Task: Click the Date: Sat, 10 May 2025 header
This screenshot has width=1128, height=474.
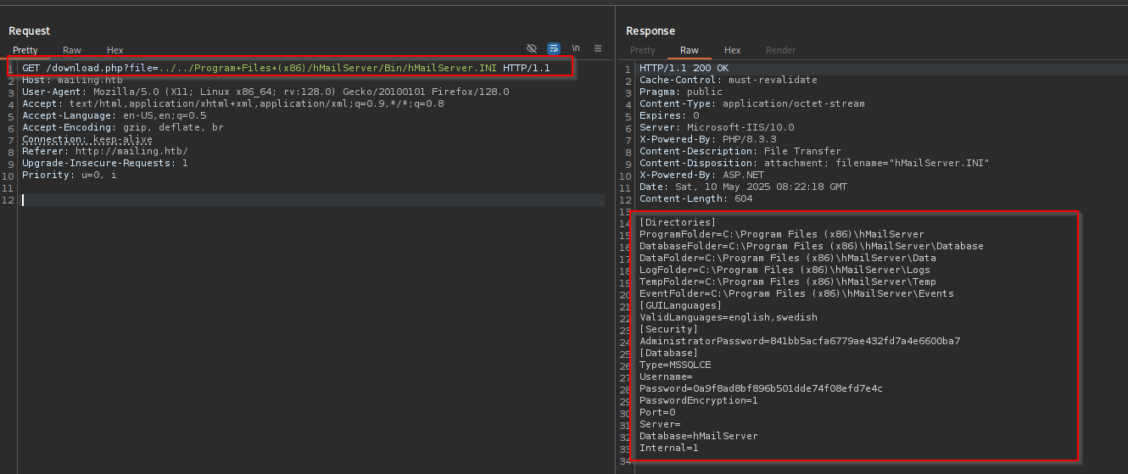Action: [x=743, y=187]
